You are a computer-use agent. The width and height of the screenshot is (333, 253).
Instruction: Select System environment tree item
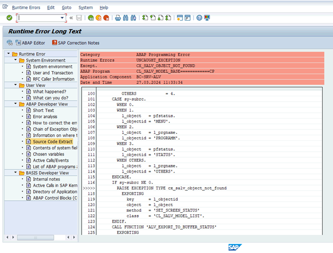pyautogui.click(x=52, y=66)
